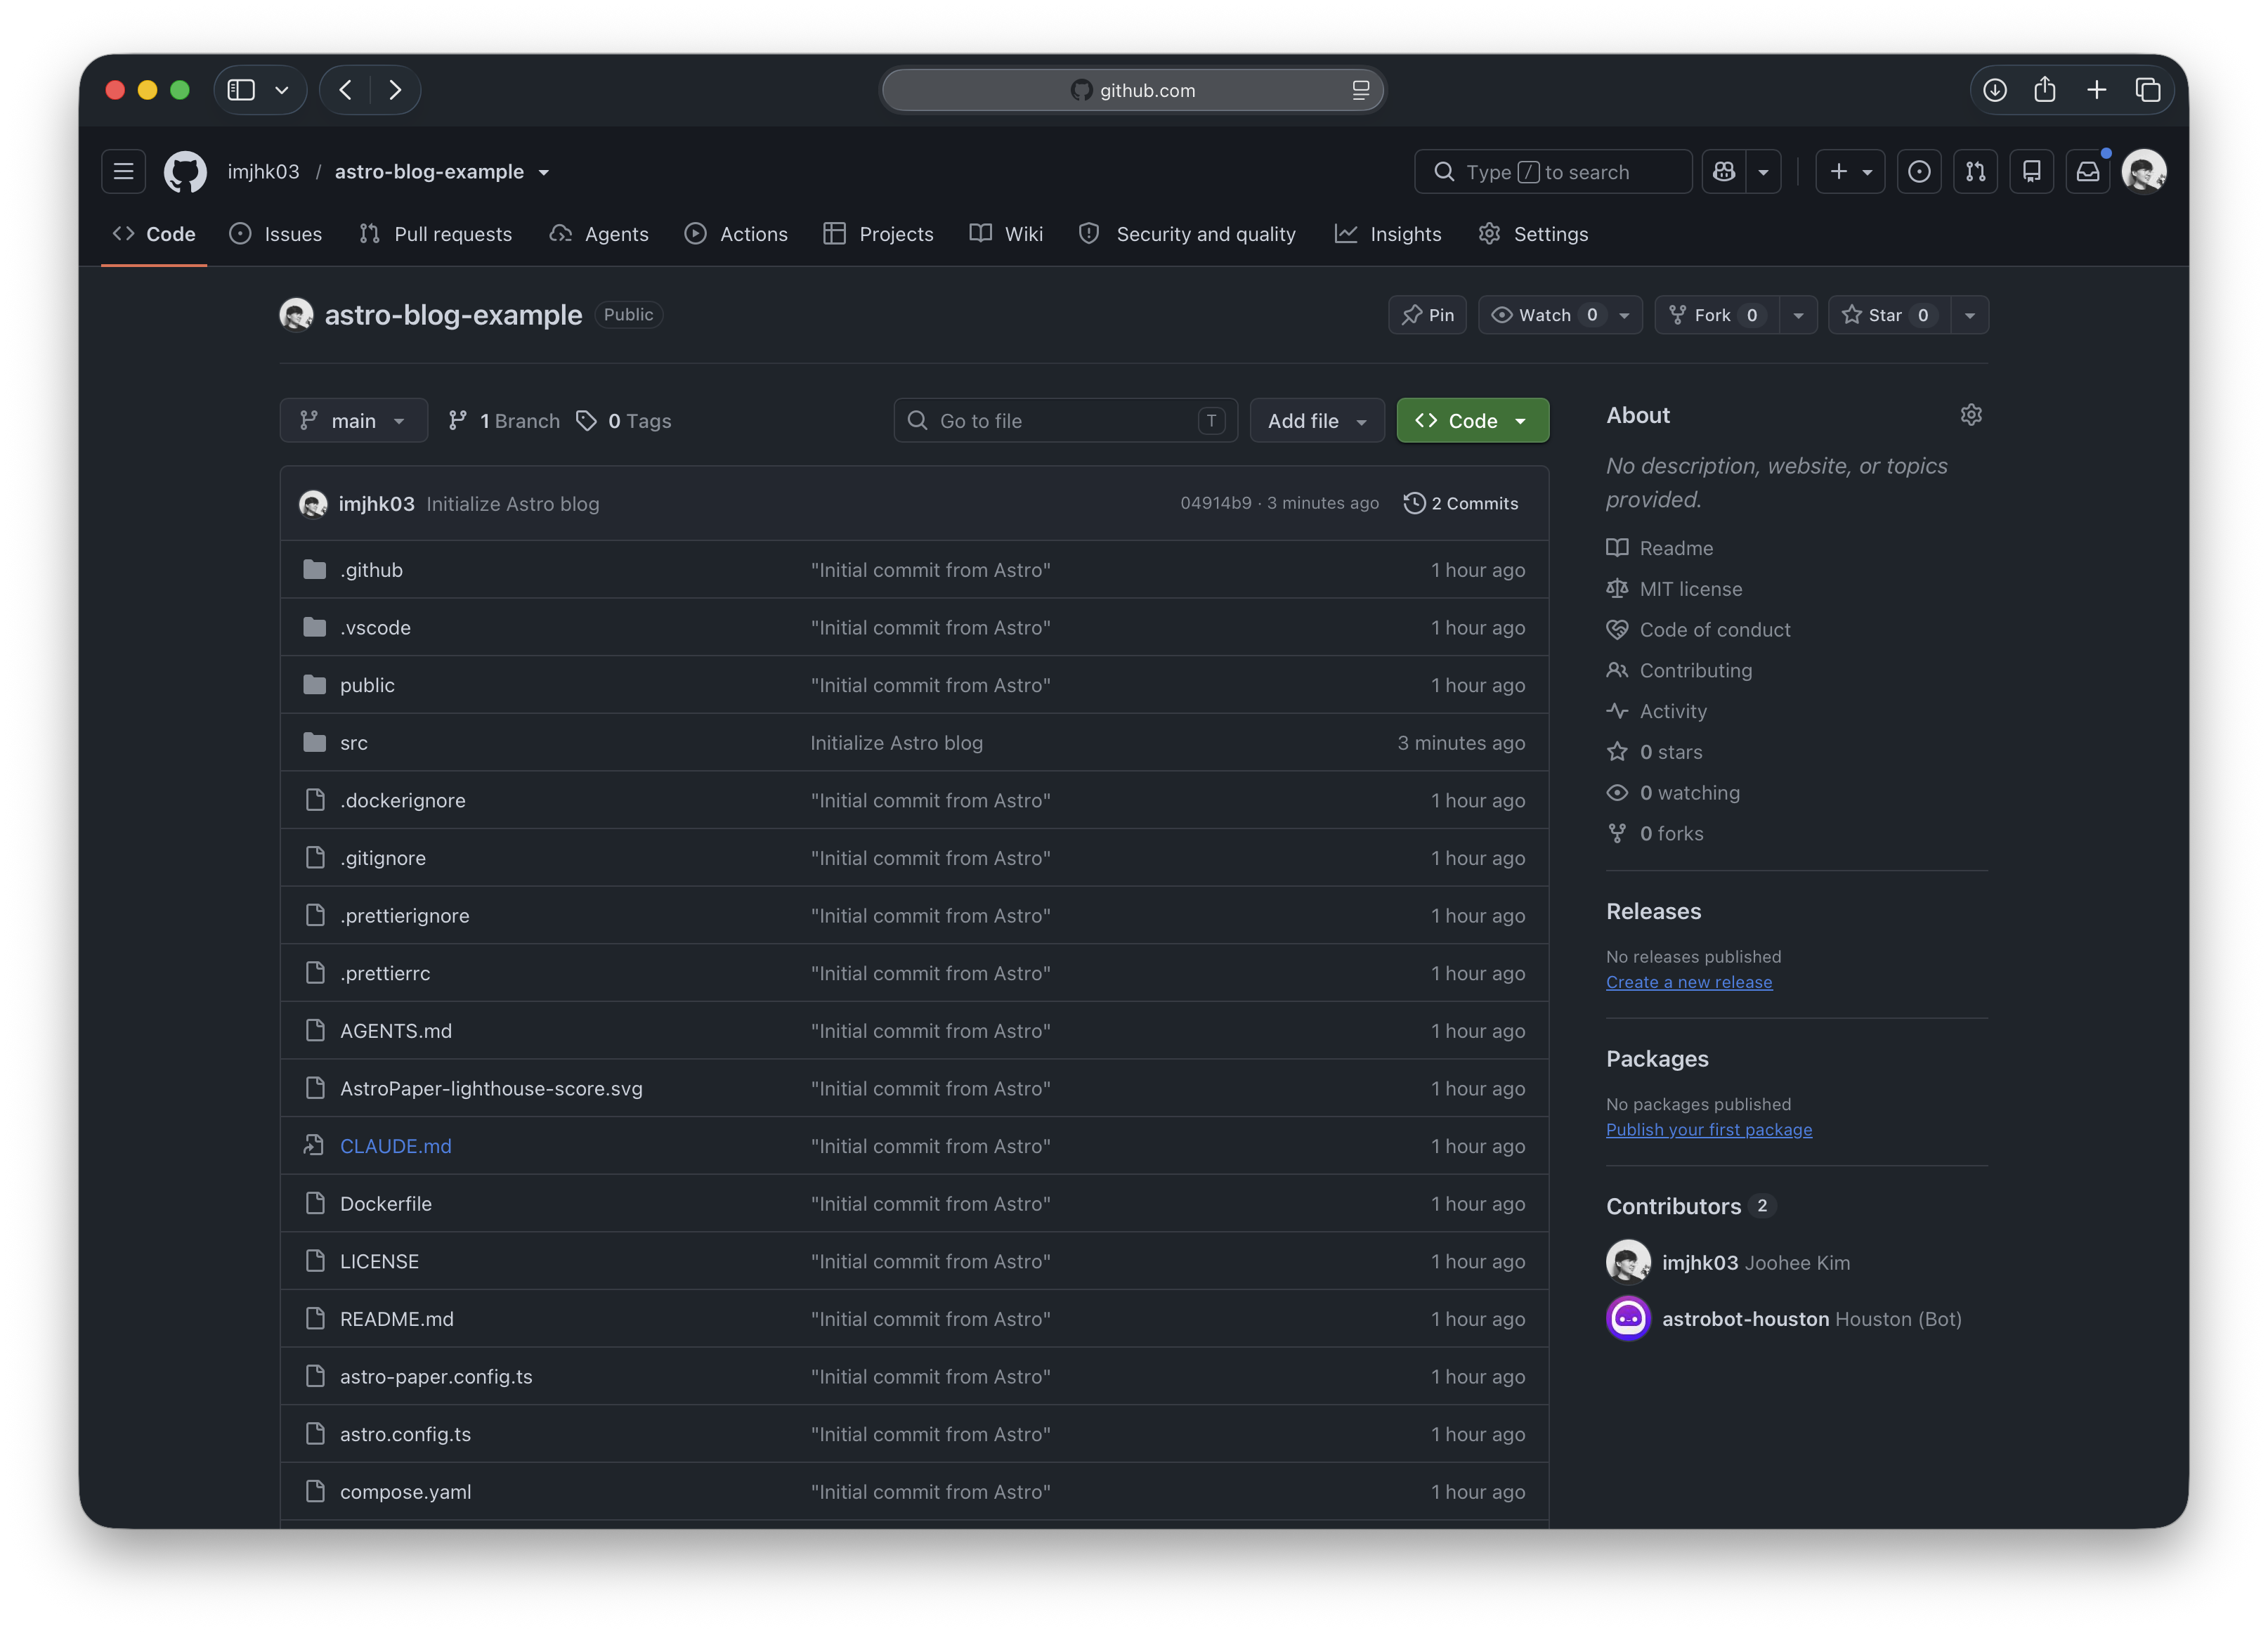Open the src folder

[x=354, y=743]
